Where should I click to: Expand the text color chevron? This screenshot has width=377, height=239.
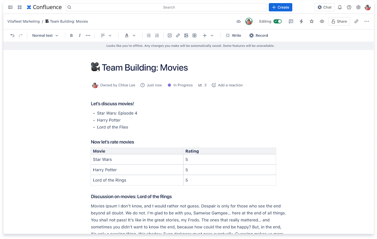coord(134,36)
